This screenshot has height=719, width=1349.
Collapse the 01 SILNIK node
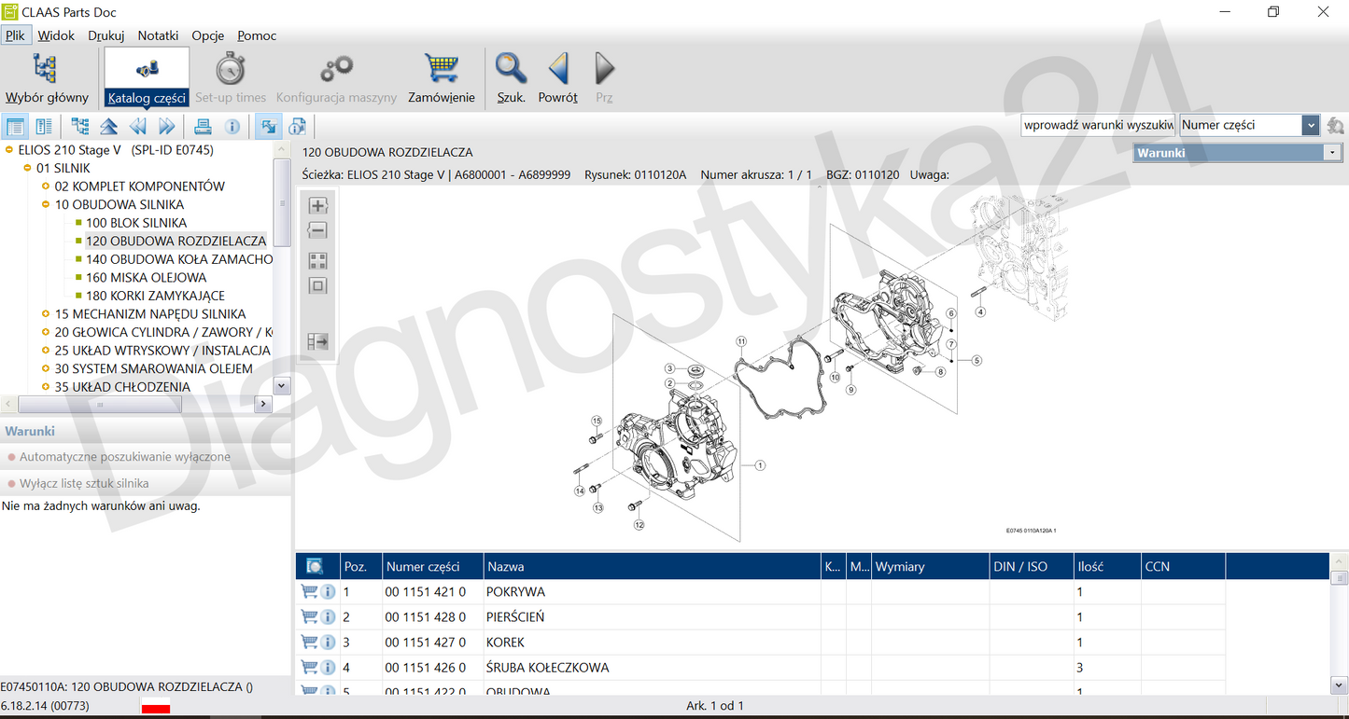(28, 168)
